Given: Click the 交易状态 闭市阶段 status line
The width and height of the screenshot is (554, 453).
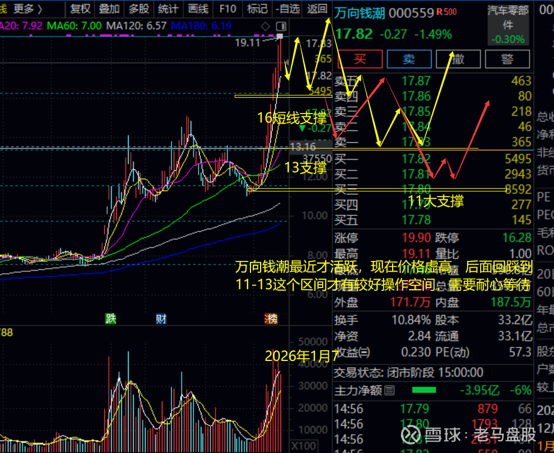Looking at the screenshot, I should pos(408,372).
